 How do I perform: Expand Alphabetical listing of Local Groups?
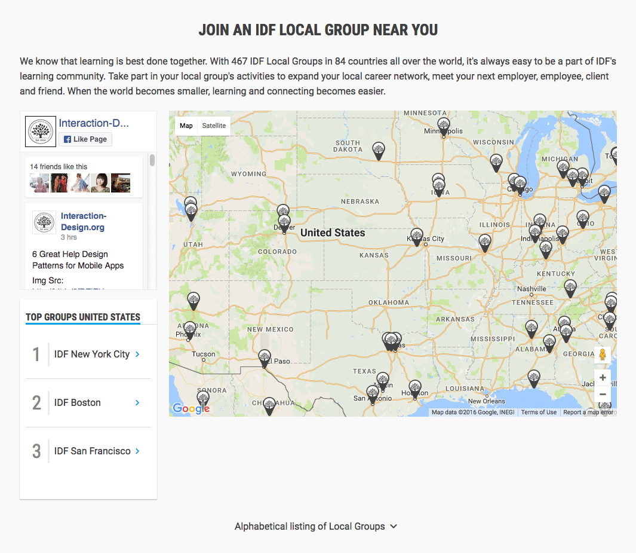click(316, 527)
